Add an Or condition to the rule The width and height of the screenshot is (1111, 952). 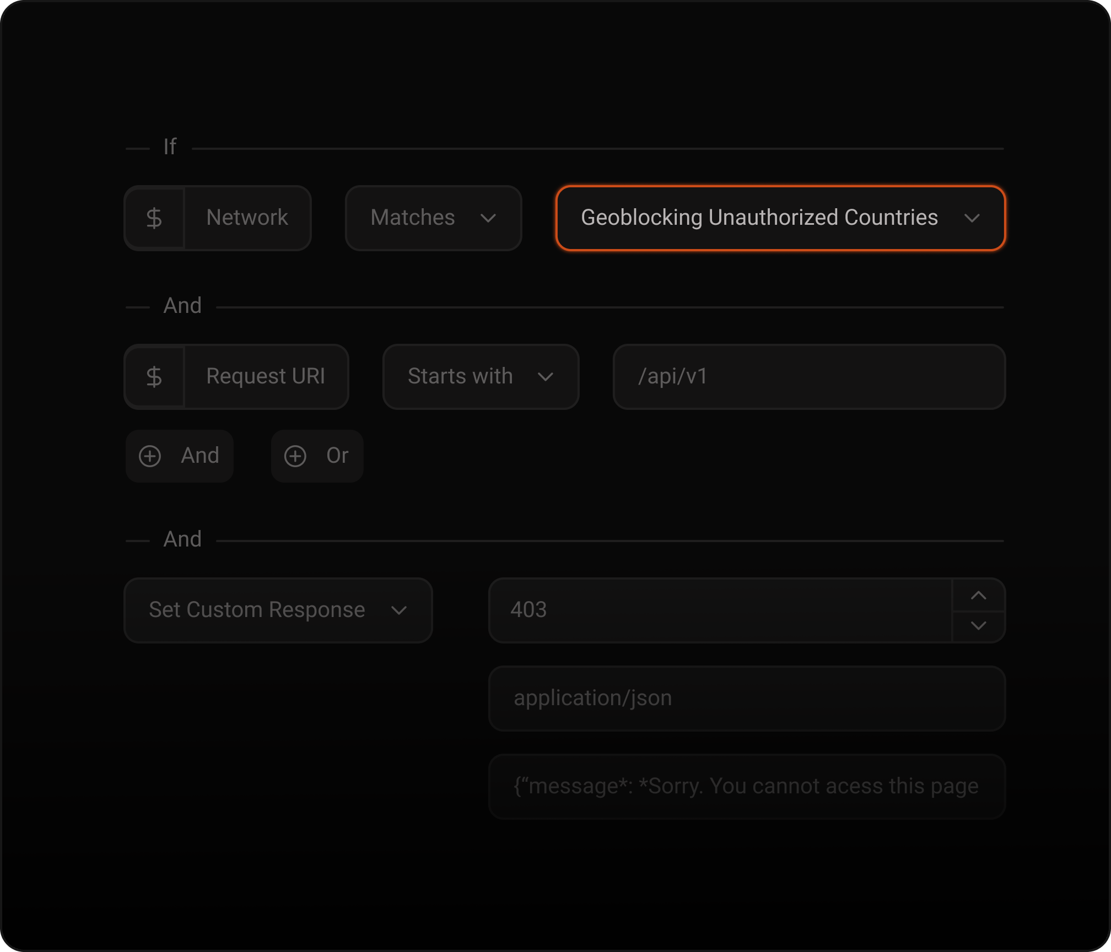(317, 456)
